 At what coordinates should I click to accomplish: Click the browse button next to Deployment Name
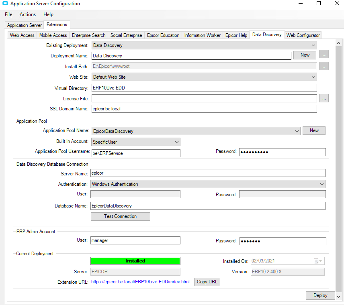[x=324, y=54]
